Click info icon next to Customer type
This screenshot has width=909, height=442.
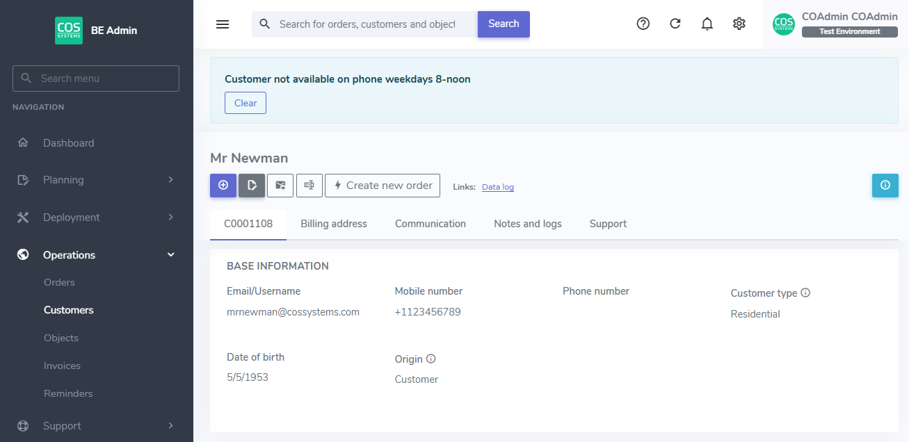[x=805, y=293]
